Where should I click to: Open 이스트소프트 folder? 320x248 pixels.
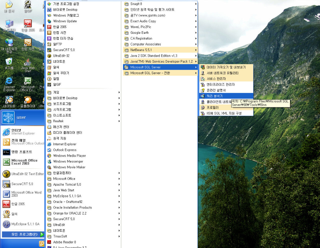tap(83, 115)
